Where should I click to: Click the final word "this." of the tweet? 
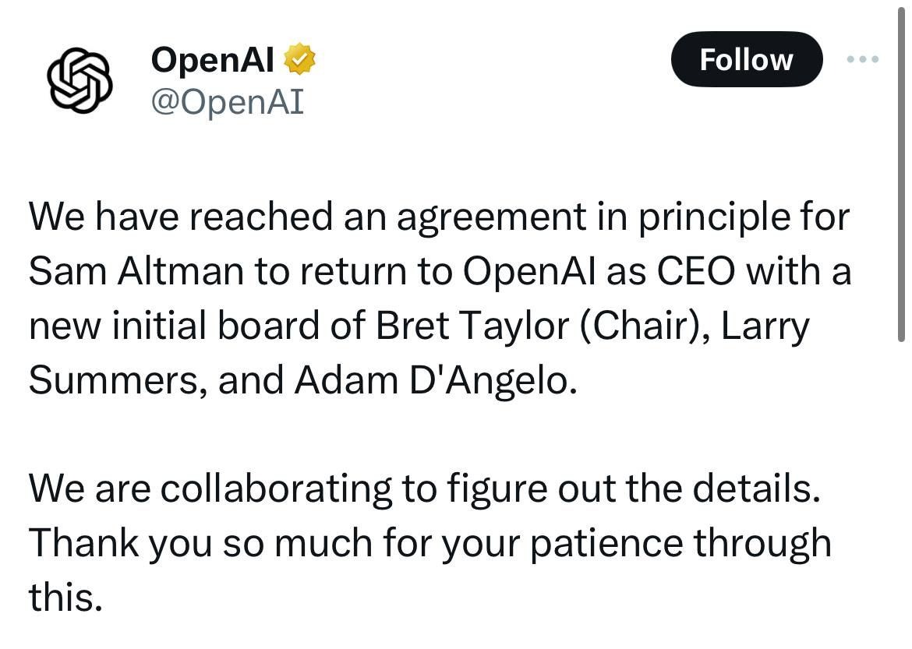click(x=65, y=598)
